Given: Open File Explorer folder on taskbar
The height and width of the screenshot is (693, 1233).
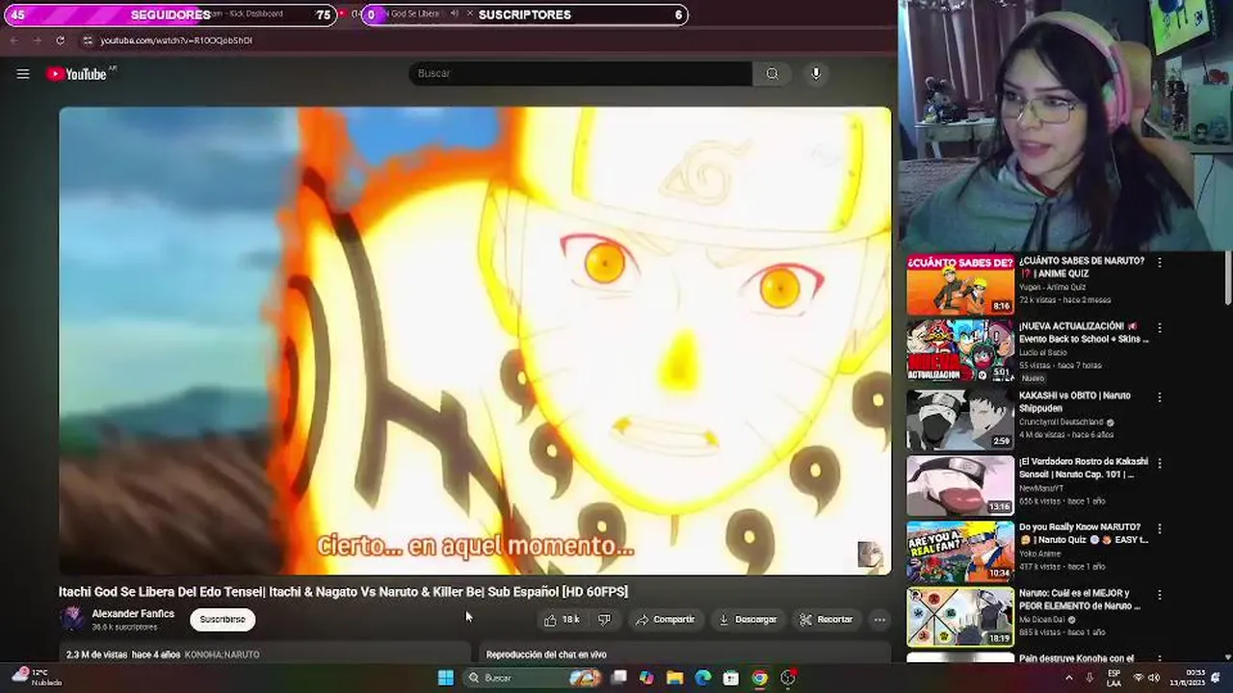Looking at the screenshot, I should click(674, 678).
